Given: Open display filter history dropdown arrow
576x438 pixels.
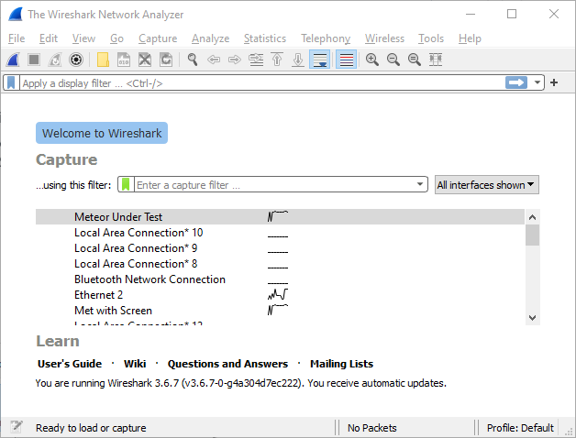Looking at the screenshot, I should (537, 82).
